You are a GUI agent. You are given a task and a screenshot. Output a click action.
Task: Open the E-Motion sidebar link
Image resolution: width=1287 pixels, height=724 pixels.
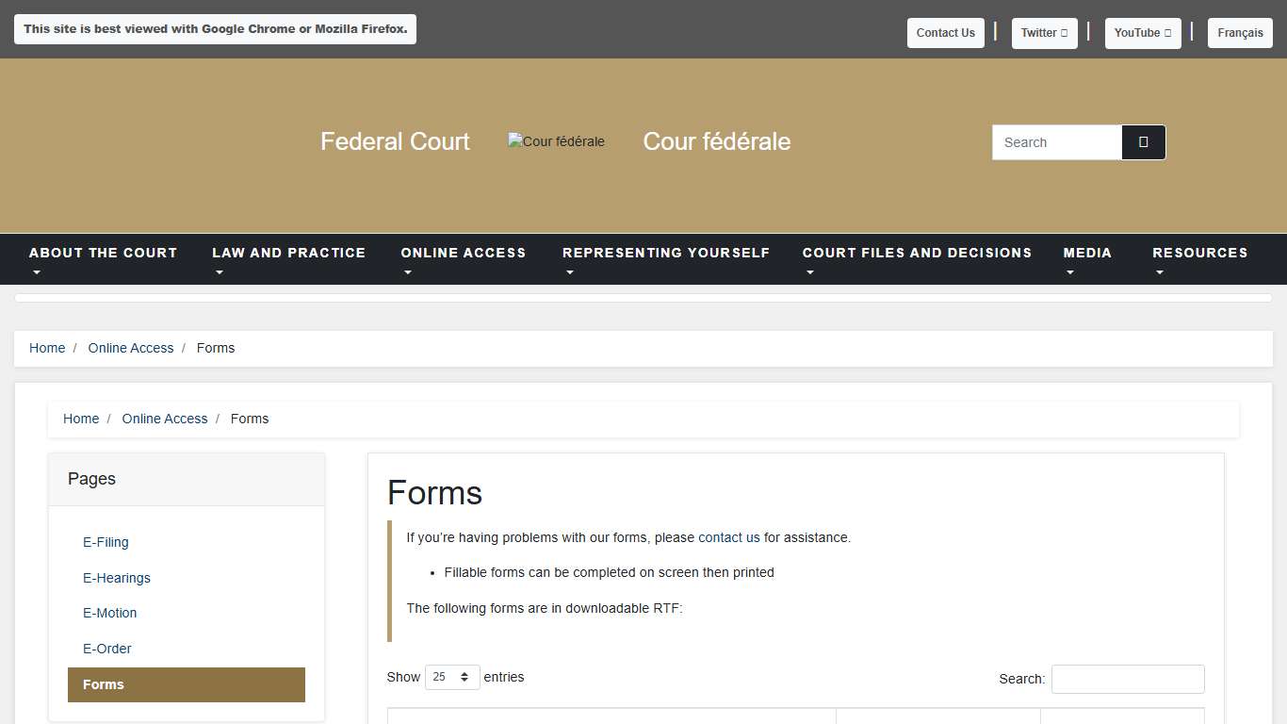(x=109, y=613)
